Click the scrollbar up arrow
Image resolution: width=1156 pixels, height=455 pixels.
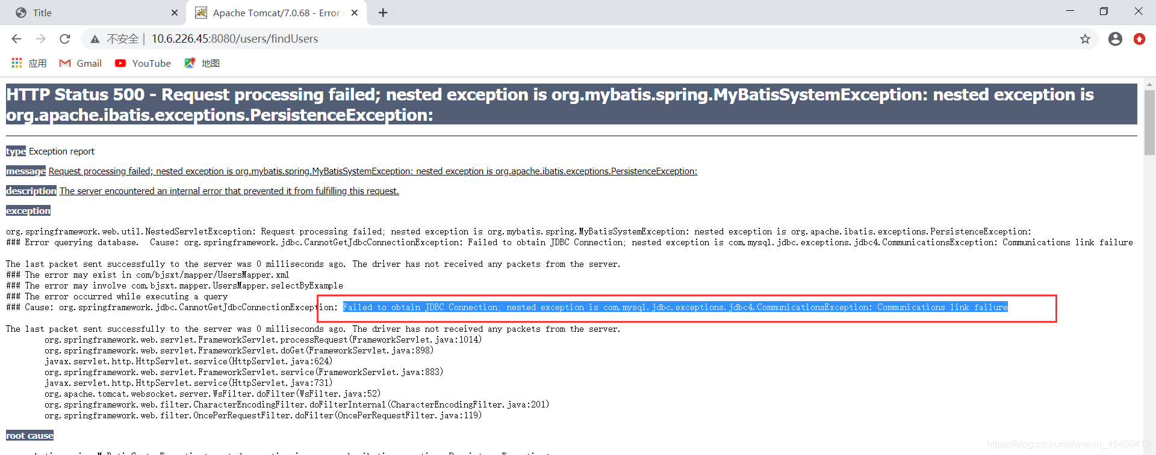point(1149,84)
